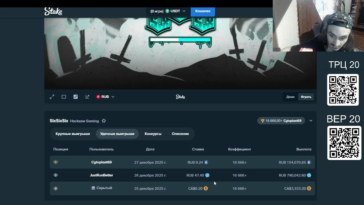Open live stats chart icon

coord(76,97)
